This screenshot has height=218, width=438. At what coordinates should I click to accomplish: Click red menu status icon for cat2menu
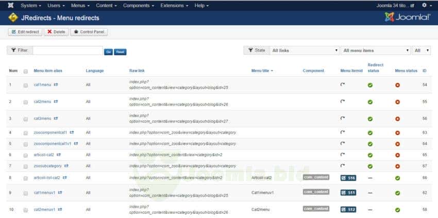(x=397, y=102)
